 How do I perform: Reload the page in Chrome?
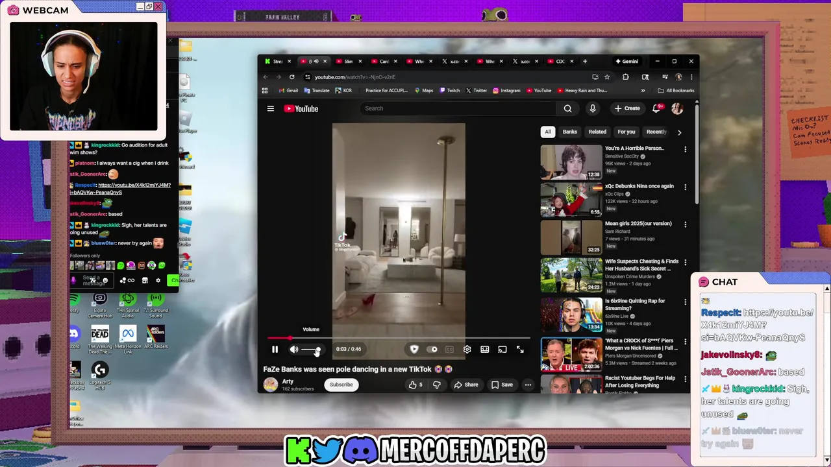(x=291, y=77)
